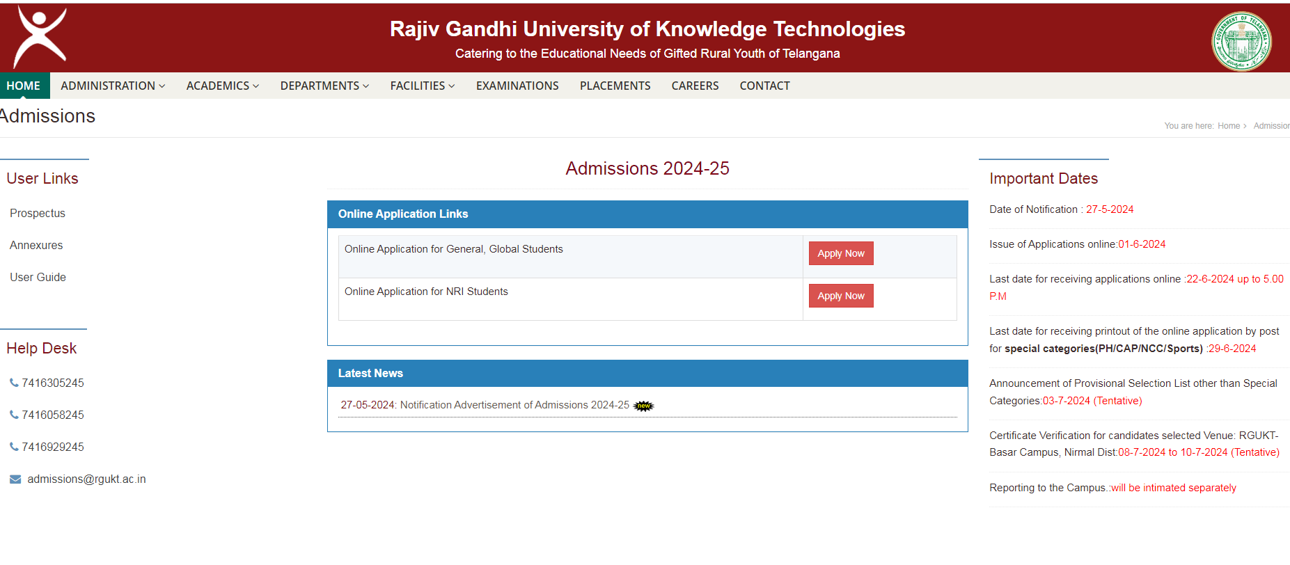Click help desk number 7416305245

[53, 383]
